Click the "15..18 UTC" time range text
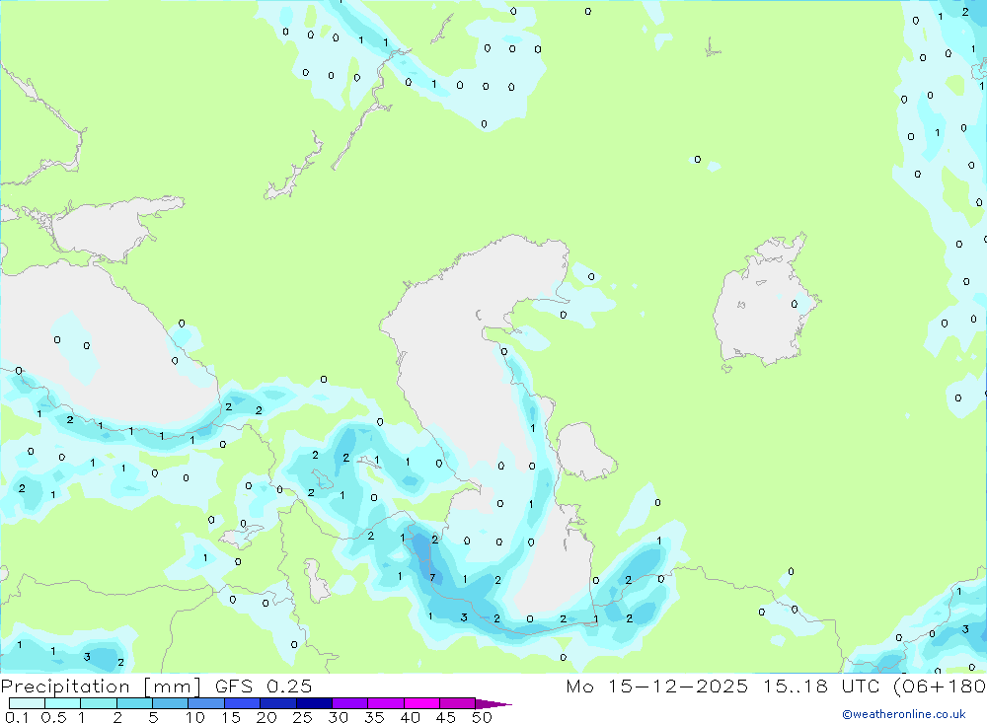 pyautogui.click(x=819, y=686)
